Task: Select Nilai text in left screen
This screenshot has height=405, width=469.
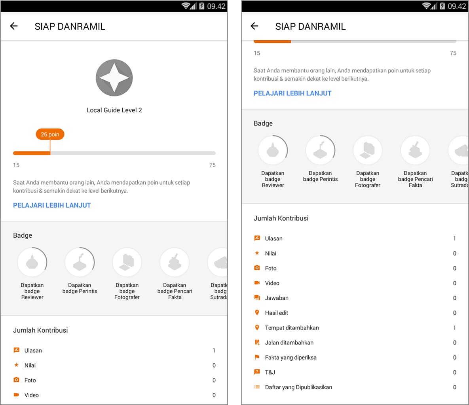Action: click(30, 365)
